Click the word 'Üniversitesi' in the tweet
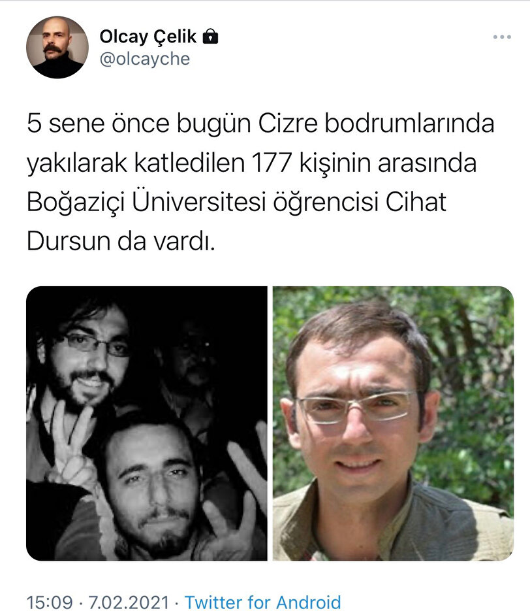 click(199, 201)
